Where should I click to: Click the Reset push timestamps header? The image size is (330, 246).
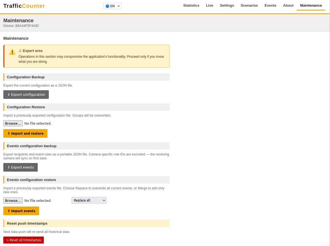click(87, 224)
